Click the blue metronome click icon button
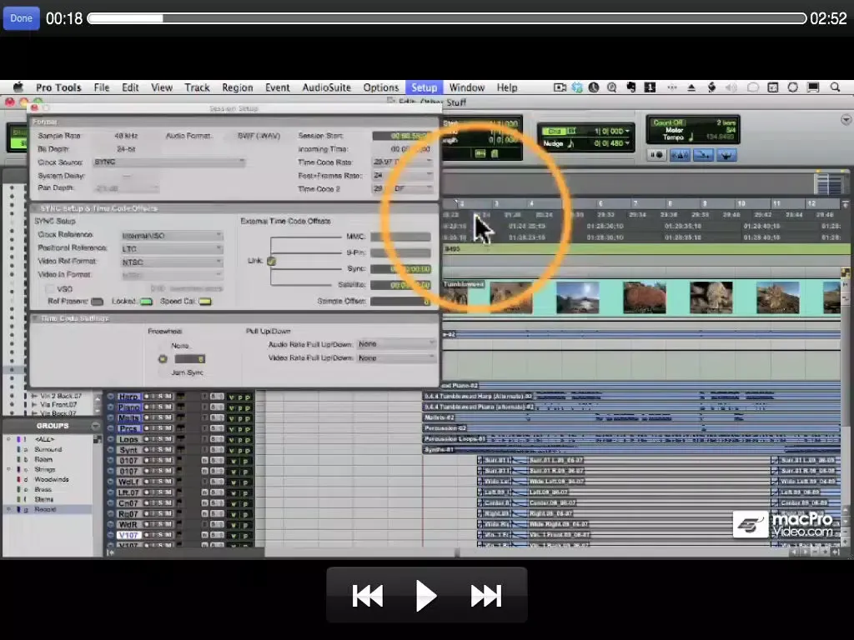854x640 pixels. pos(679,155)
